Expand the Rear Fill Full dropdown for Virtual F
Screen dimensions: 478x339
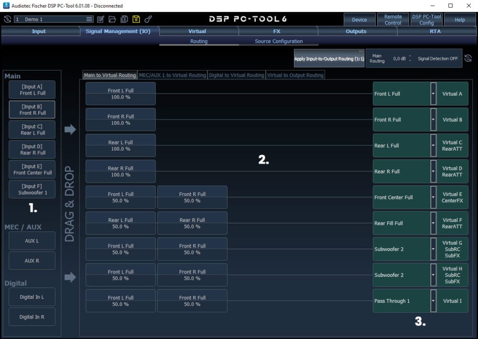tap(433, 223)
